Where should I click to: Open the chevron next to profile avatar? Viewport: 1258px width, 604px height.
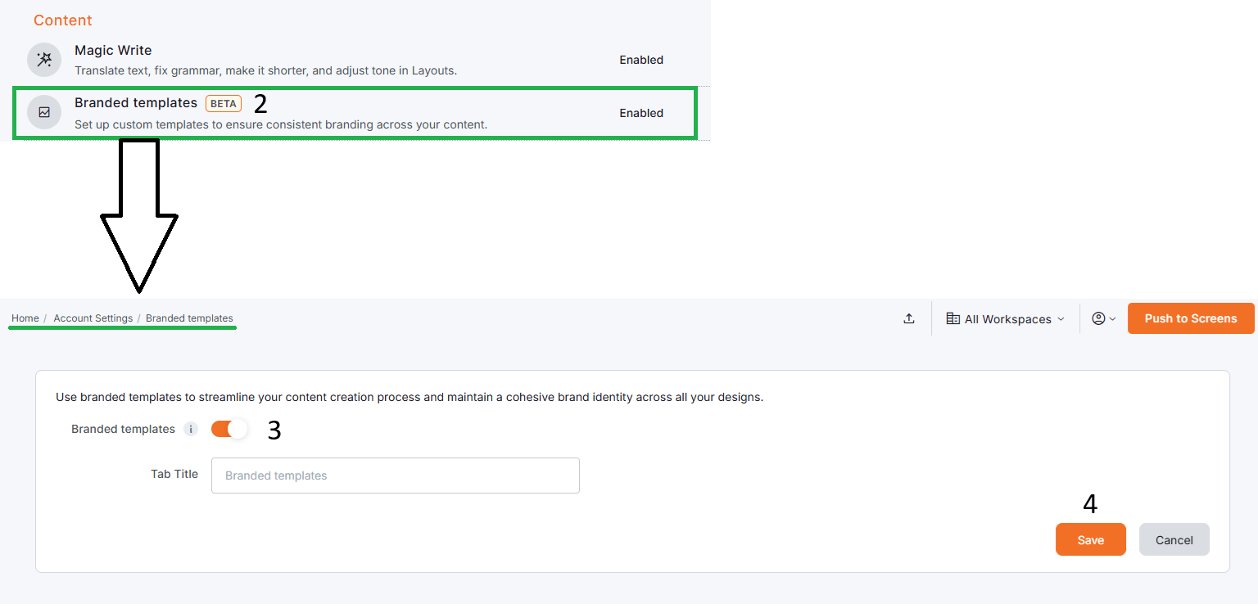pyautogui.click(x=1112, y=319)
